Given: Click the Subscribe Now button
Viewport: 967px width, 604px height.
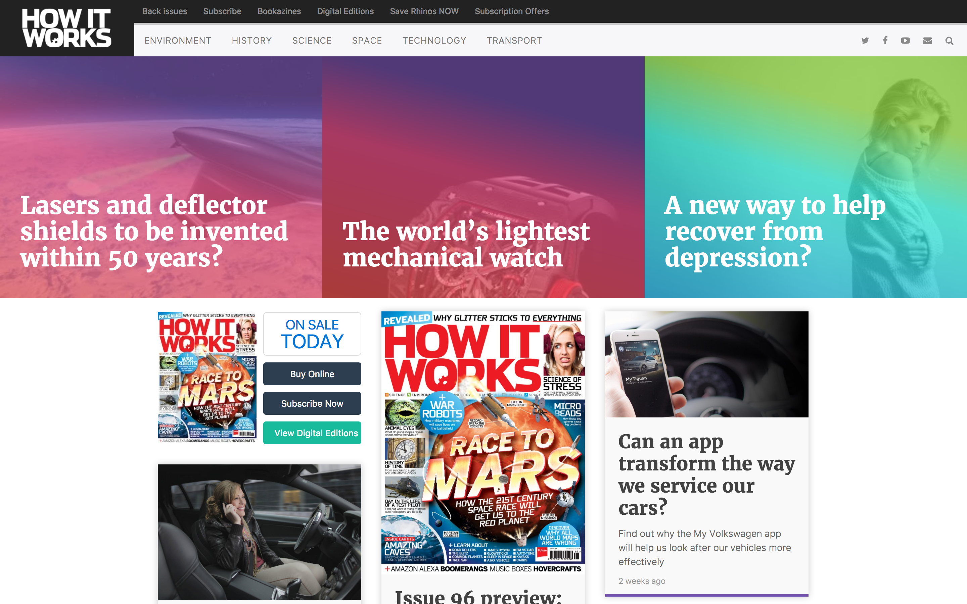Looking at the screenshot, I should point(312,403).
